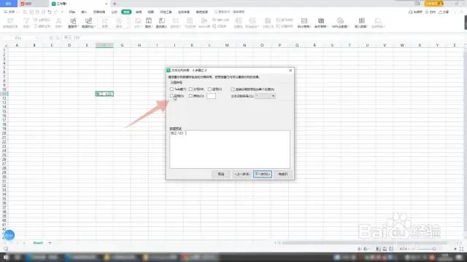Click the fx insert function icon
Screen dimensions: 467x262
click(x=58, y=38)
